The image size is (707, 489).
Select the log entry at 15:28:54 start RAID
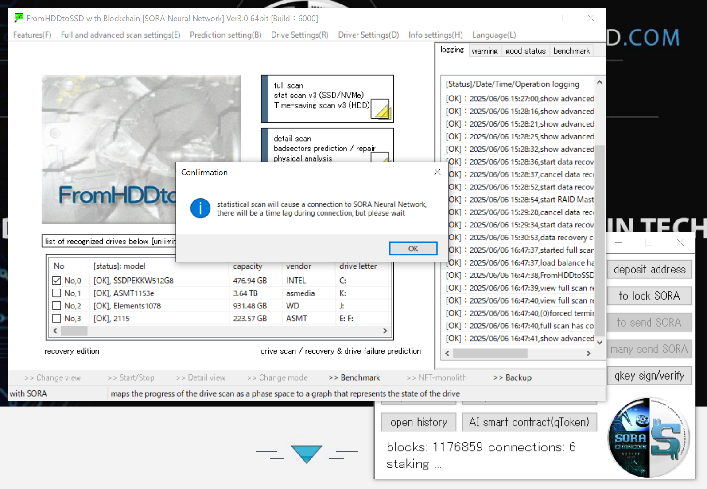click(x=520, y=200)
